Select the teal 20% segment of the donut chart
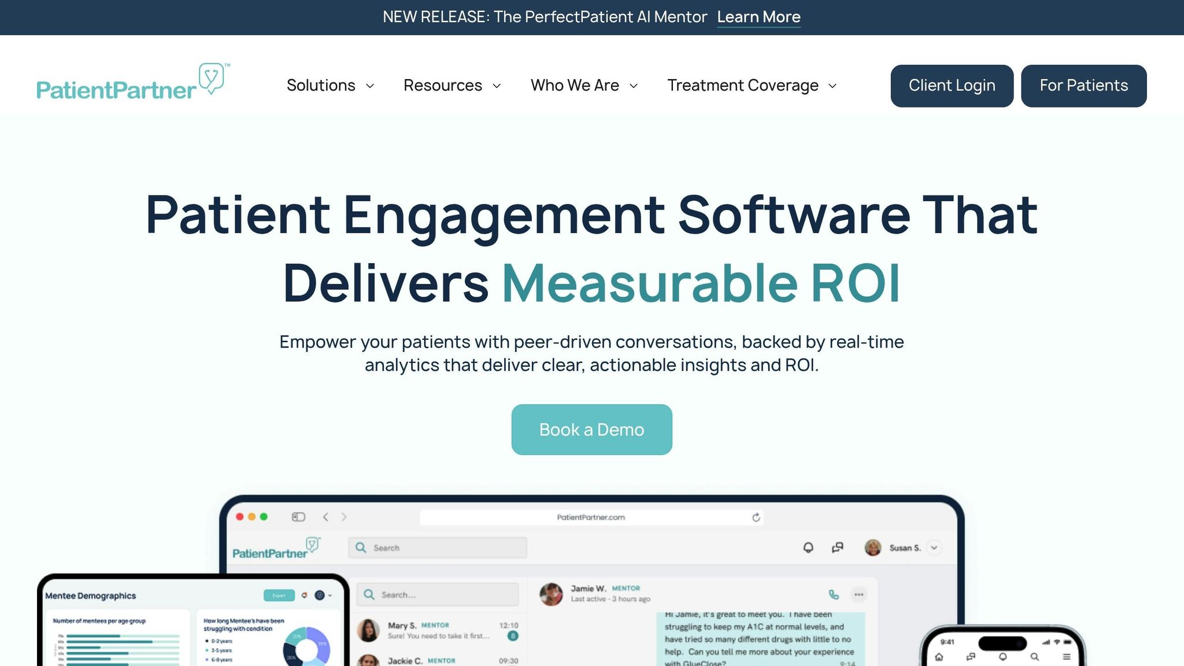This screenshot has width=1184, height=666. click(x=297, y=636)
